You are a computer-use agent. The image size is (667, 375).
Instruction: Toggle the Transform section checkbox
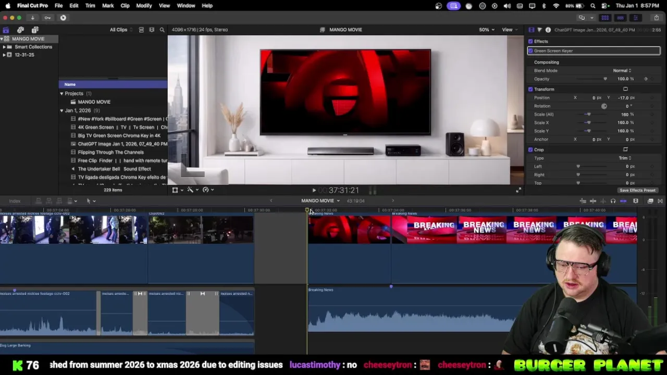pyautogui.click(x=530, y=89)
